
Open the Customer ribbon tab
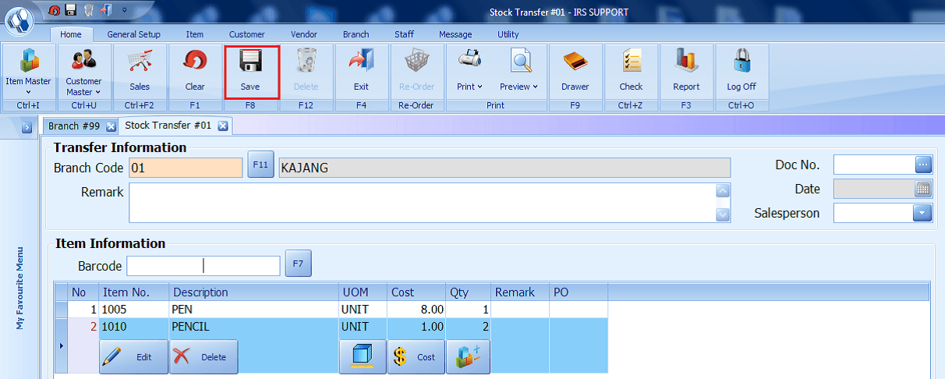coord(246,34)
